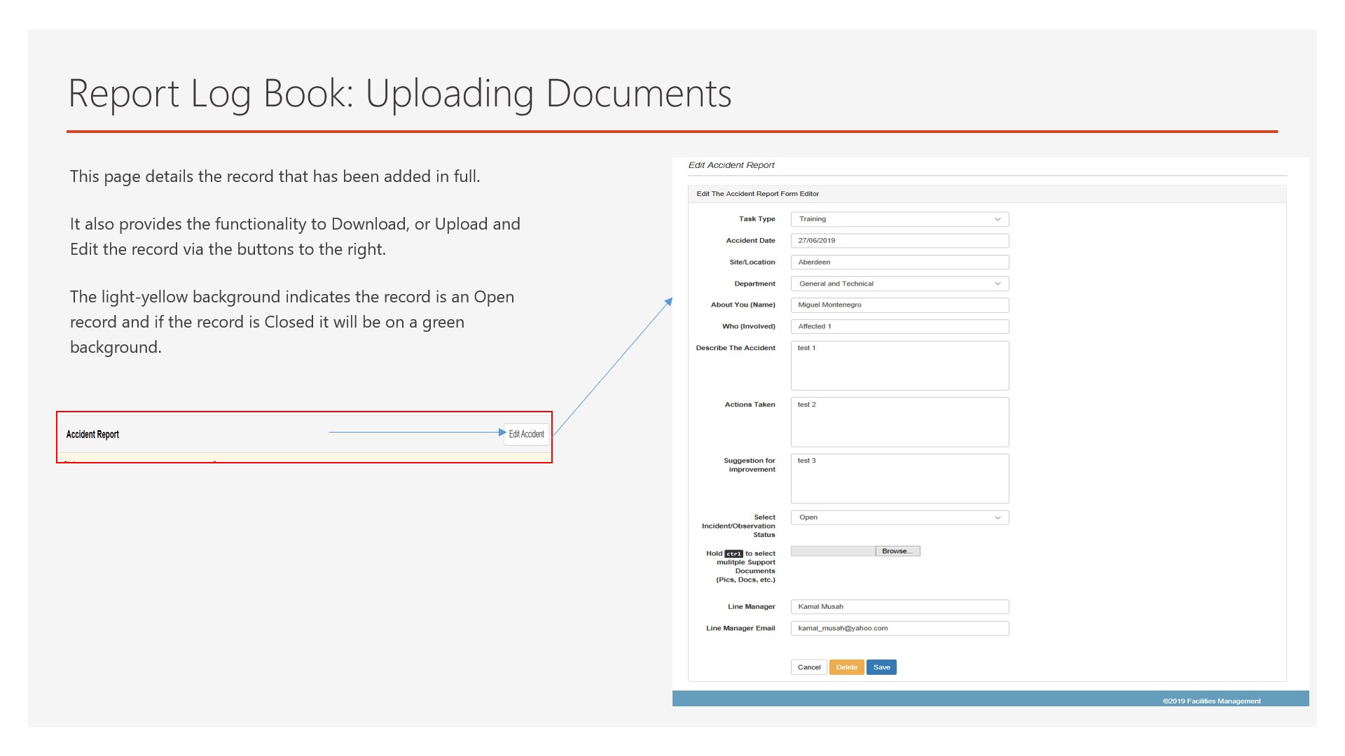The height and width of the screenshot is (756, 1345).
Task: Click the Edit Accident button
Action: click(x=525, y=434)
